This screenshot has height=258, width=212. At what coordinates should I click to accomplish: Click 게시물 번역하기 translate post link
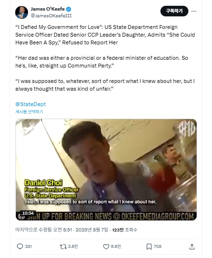pyautogui.click(x=29, y=112)
